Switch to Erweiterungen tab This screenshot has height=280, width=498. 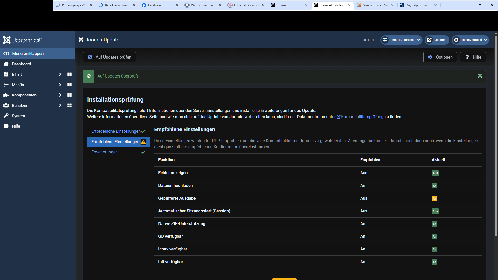pyautogui.click(x=104, y=152)
